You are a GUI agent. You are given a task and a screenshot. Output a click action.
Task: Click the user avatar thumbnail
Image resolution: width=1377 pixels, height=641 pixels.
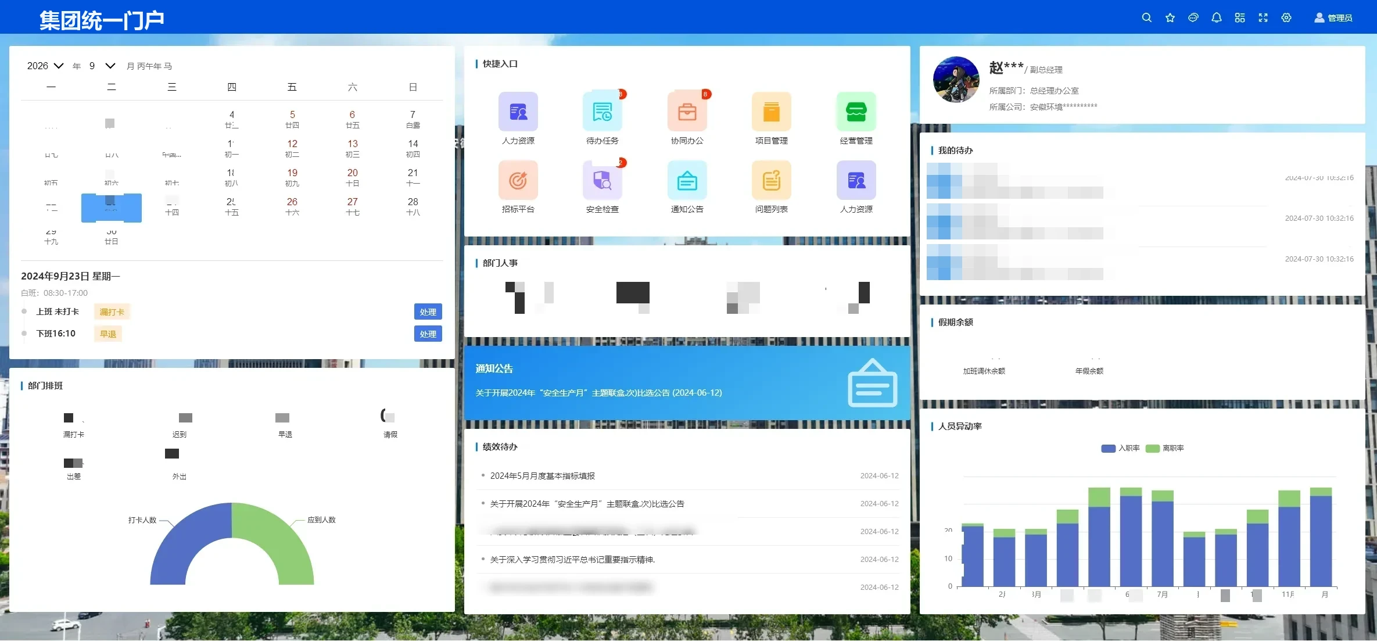point(956,80)
